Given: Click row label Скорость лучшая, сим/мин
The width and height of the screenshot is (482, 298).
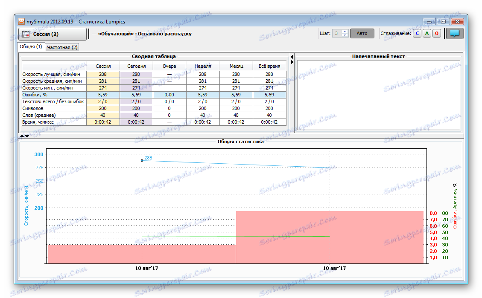Looking at the screenshot, I should [54, 74].
